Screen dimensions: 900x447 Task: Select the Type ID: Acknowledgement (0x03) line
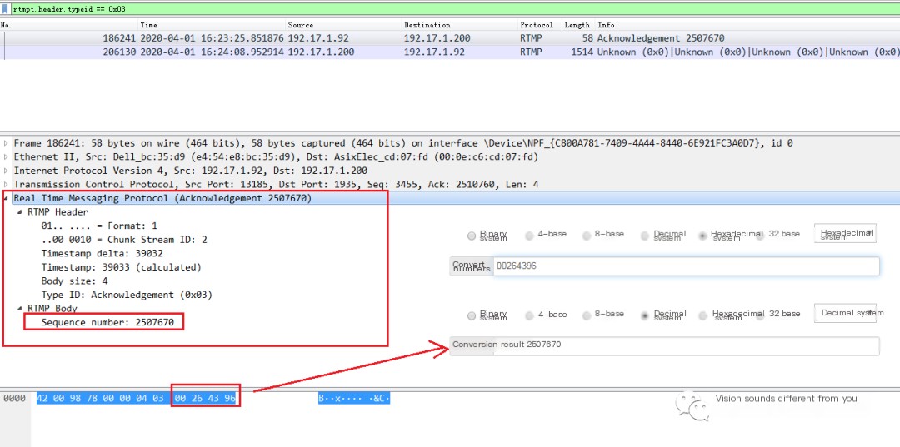click(x=127, y=295)
